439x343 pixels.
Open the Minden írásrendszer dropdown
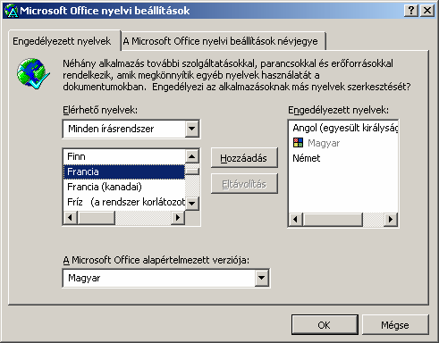coord(192,129)
